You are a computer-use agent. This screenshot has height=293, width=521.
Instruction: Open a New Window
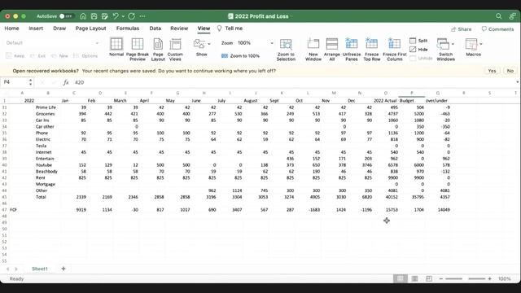point(313,49)
